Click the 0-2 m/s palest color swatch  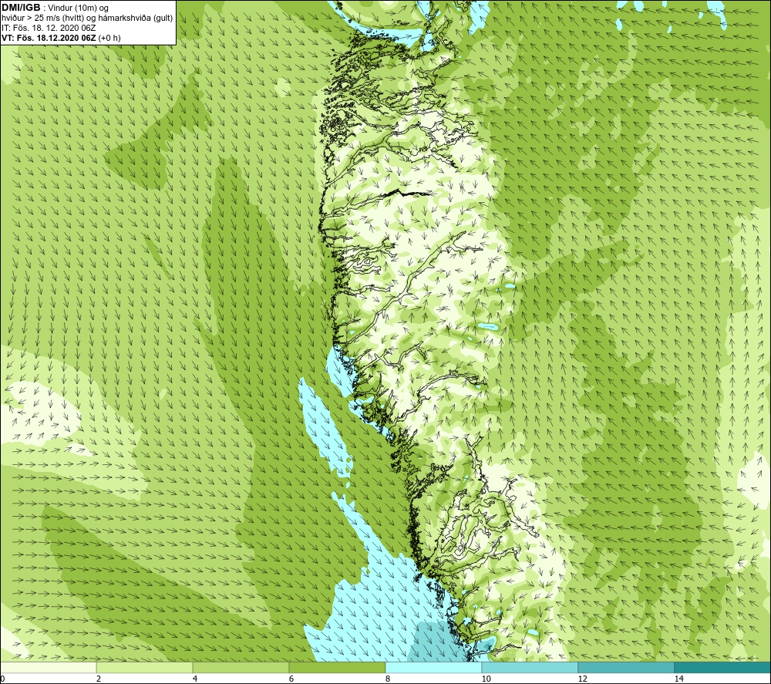pyautogui.click(x=48, y=667)
